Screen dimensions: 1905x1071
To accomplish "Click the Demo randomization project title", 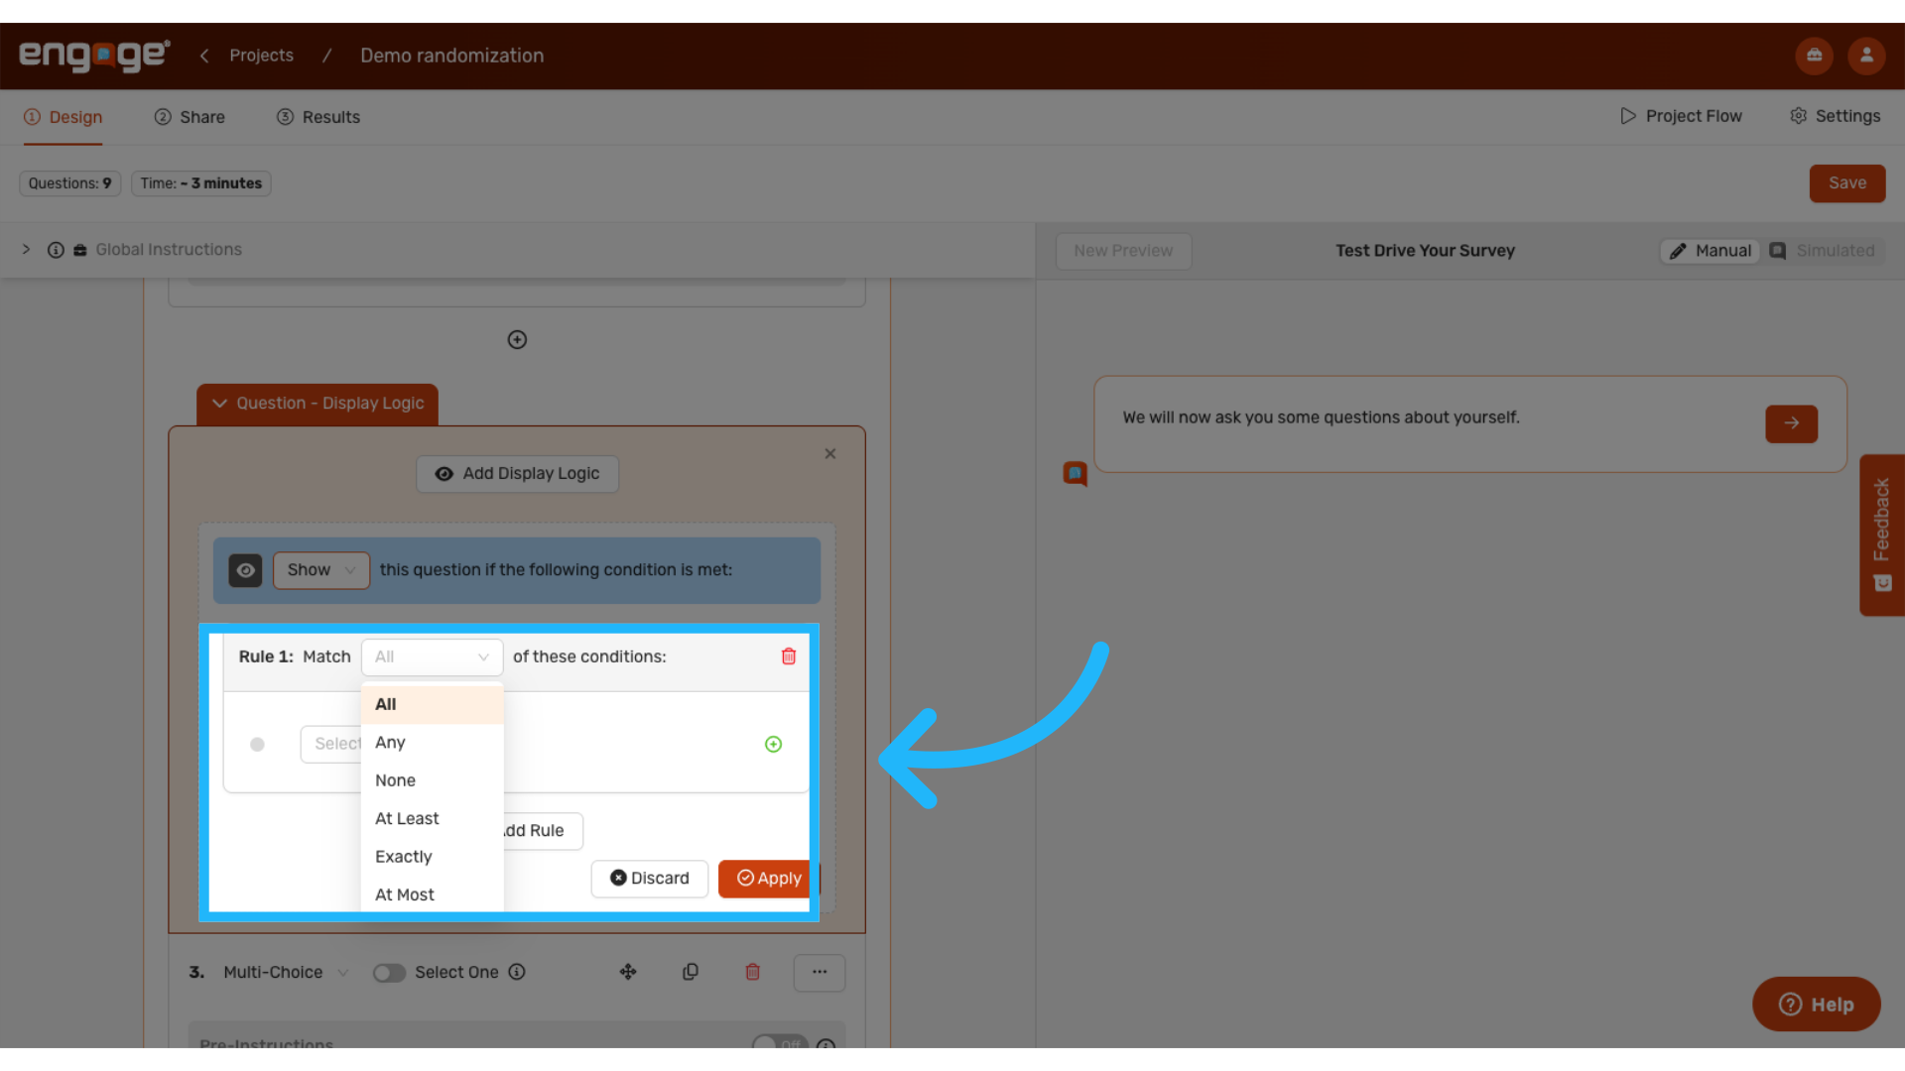I will pyautogui.click(x=452, y=56).
